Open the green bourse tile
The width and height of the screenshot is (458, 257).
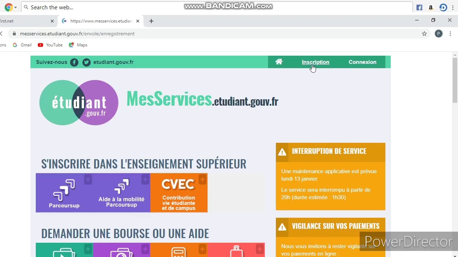(64, 250)
